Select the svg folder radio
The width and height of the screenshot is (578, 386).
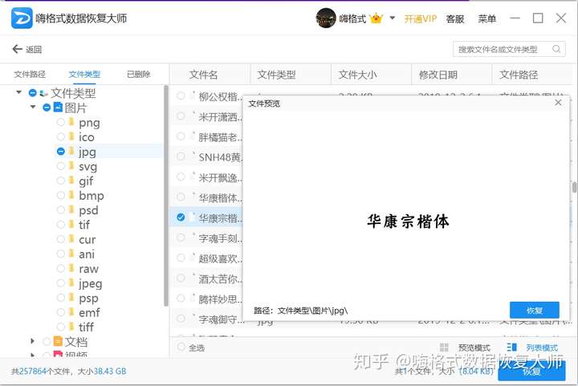tap(61, 166)
